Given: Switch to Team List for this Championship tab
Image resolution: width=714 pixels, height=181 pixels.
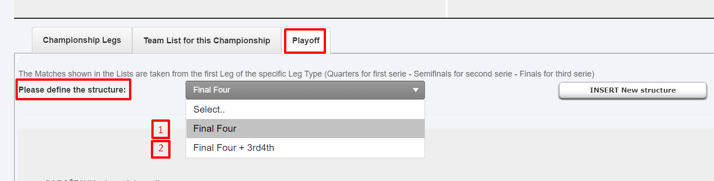Looking at the screenshot, I should [x=207, y=41].
